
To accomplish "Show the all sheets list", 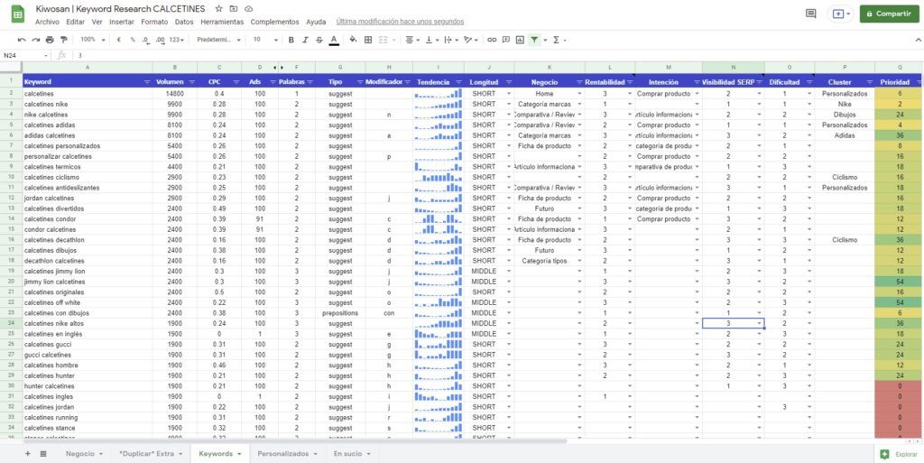I will point(43,454).
